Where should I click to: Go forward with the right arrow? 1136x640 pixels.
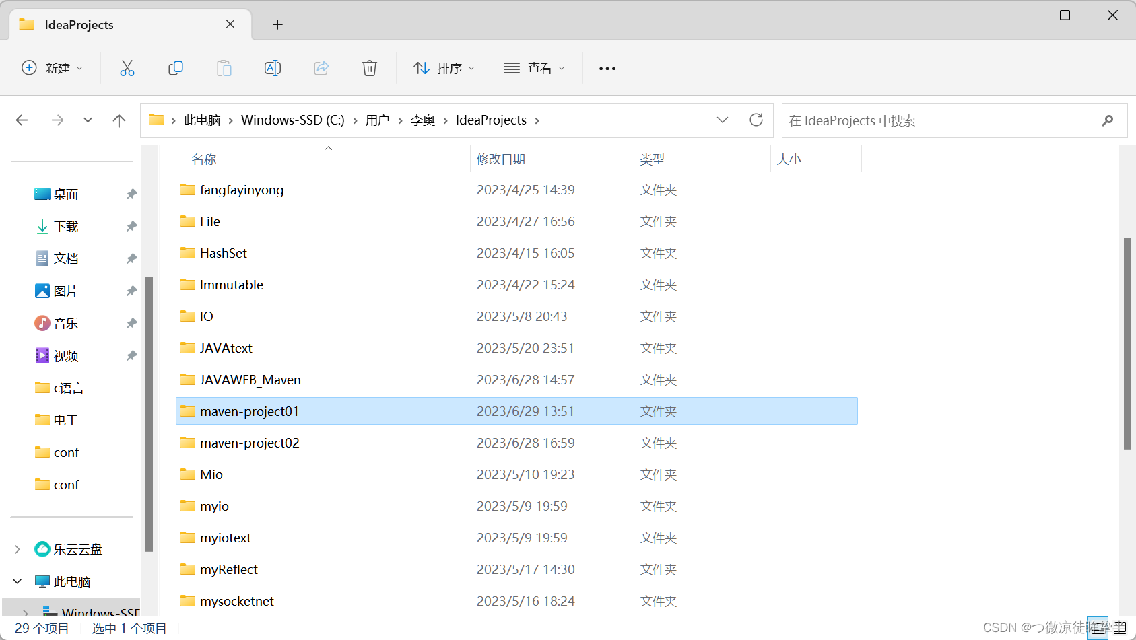click(x=58, y=120)
